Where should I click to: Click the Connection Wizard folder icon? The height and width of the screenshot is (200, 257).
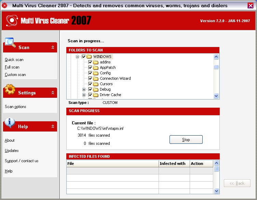(96, 78)
